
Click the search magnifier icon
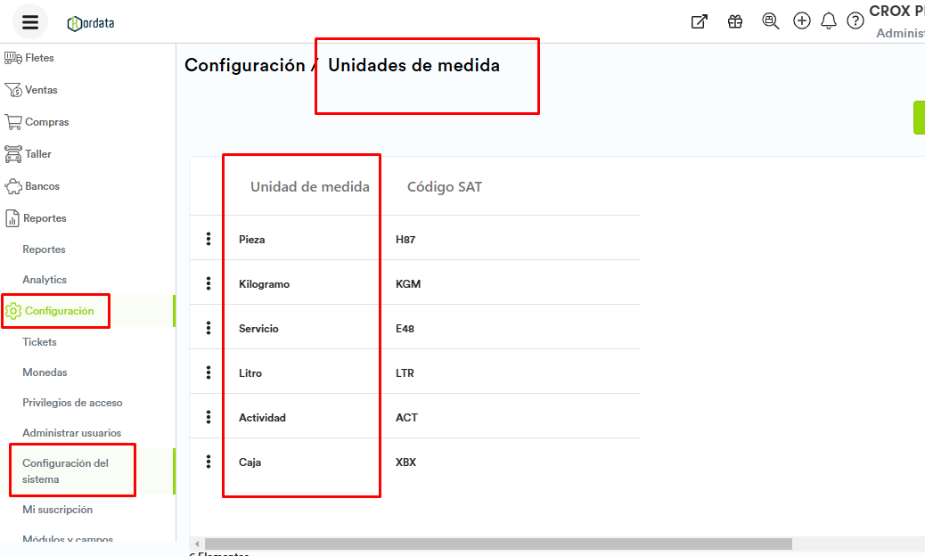[771, 21]
